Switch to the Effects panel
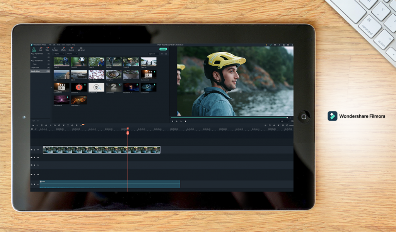The image size is (396, 232). (63, 49)
